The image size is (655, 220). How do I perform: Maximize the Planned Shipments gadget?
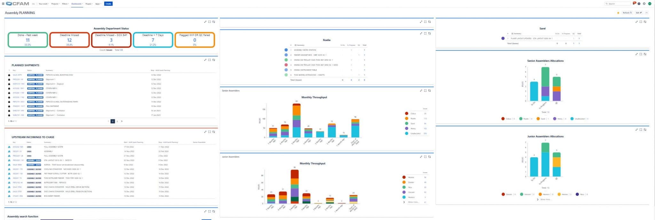click(x=209, y=60)
